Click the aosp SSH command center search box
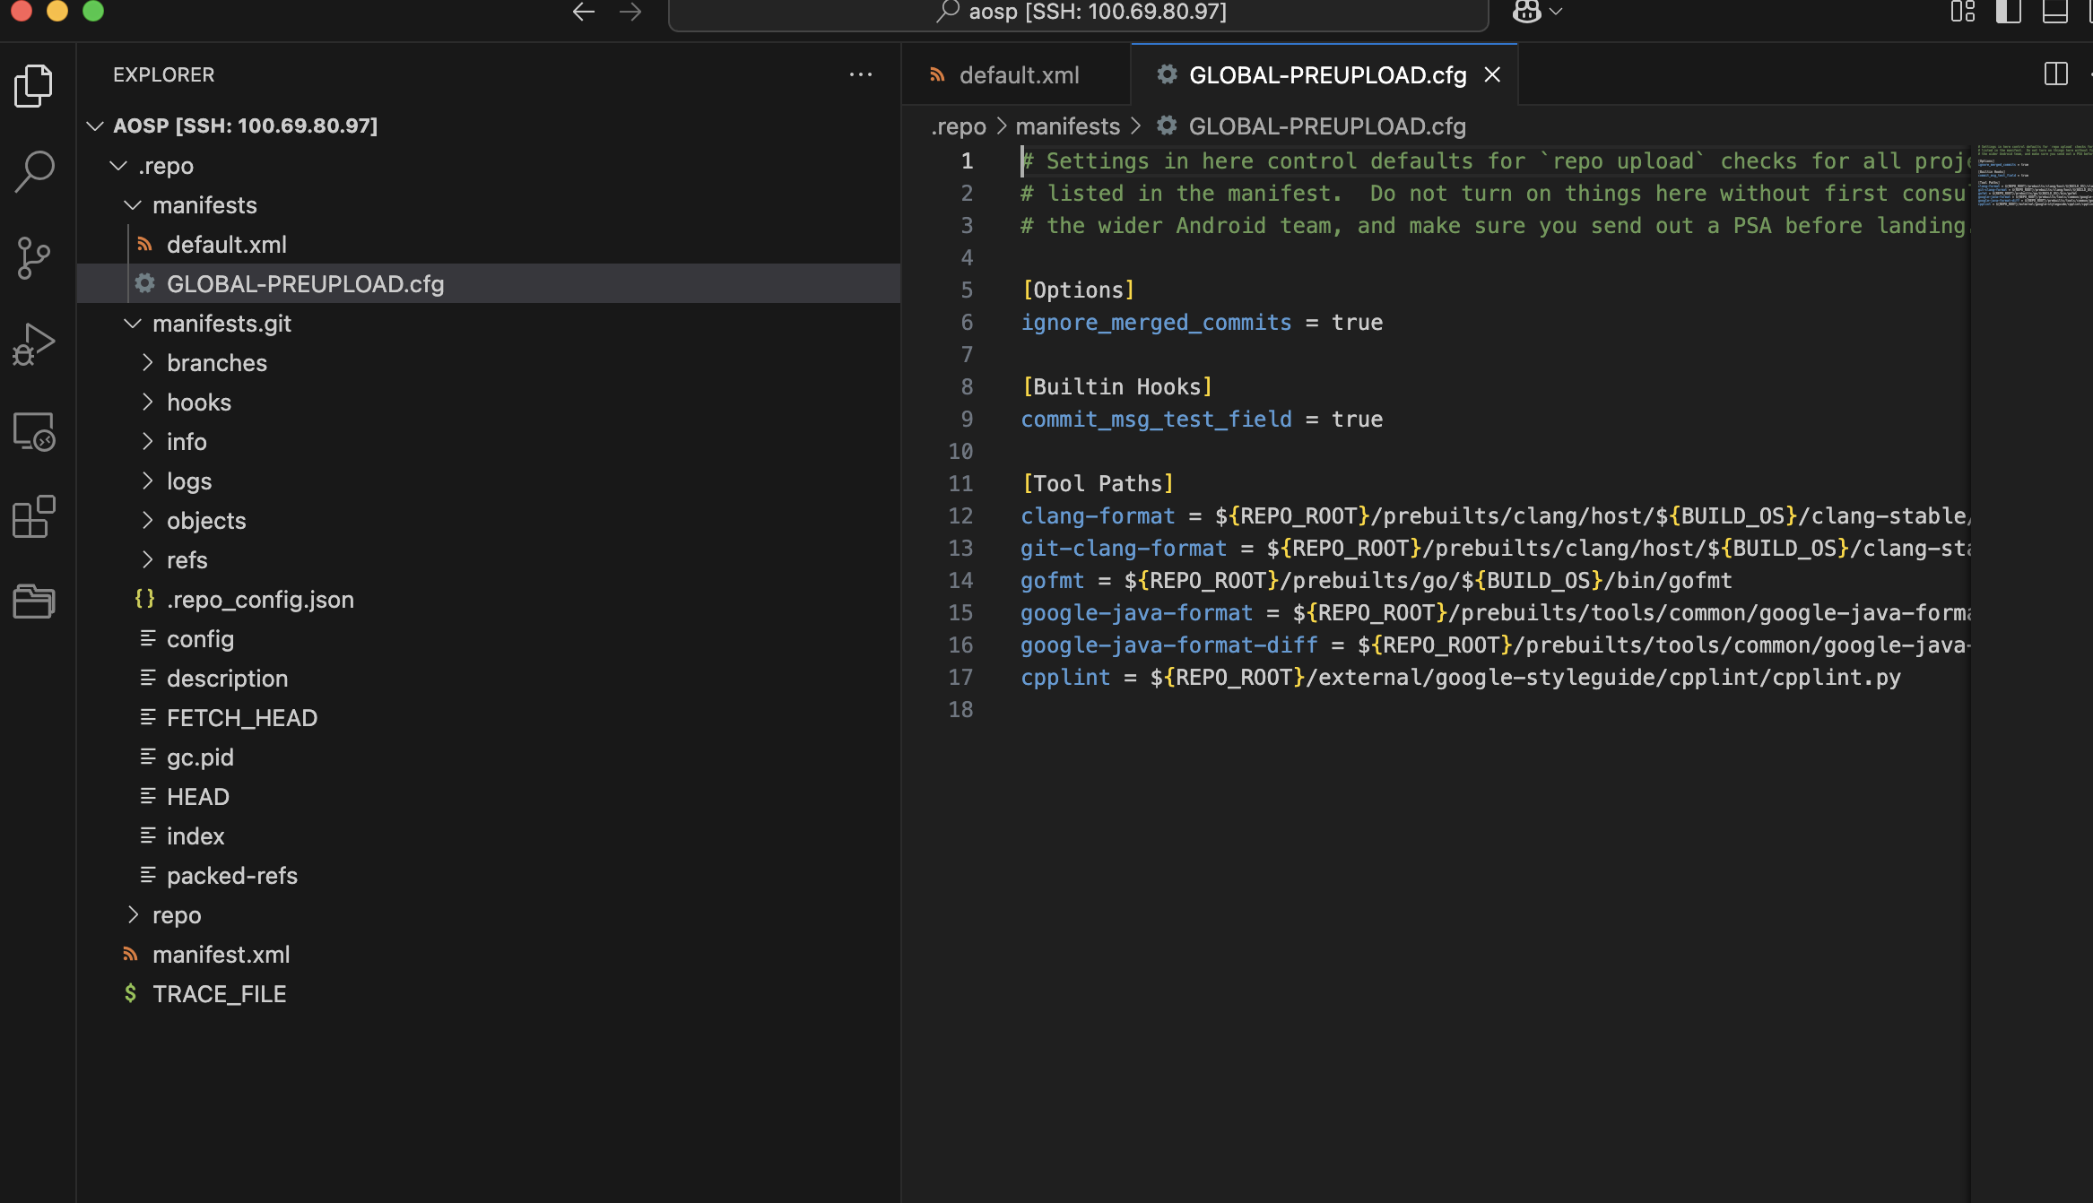 pos(1078,13)
